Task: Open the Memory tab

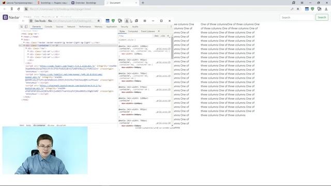Action: point(98,27)
